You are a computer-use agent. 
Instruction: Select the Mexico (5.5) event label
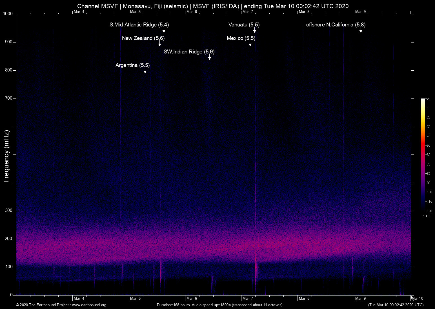click(x=241, y=38)
